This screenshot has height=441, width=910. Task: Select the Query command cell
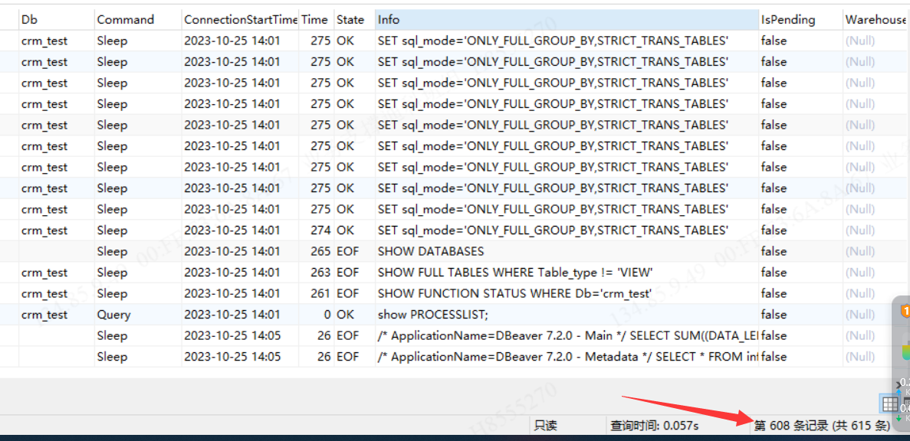113,315
